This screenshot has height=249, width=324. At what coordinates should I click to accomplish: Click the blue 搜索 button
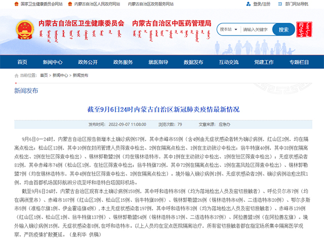(x=283, y=29)
